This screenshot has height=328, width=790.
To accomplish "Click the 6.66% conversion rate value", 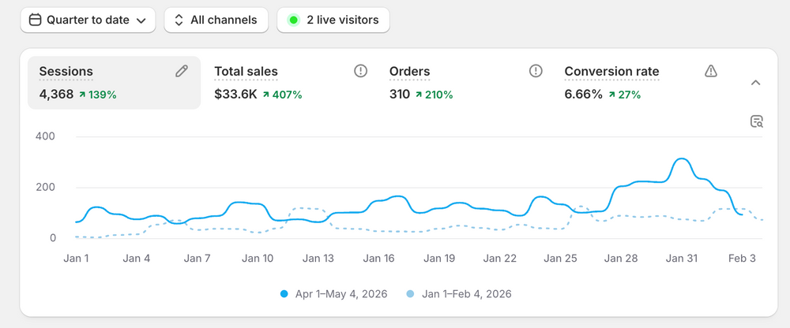I will [584, 94].
